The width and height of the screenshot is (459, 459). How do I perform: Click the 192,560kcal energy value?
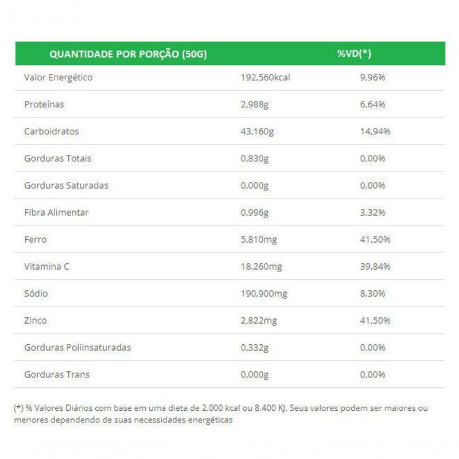(x=265, y=77)
